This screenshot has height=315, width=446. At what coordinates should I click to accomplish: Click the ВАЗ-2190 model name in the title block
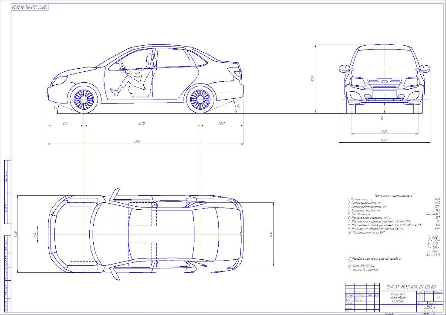398,301
